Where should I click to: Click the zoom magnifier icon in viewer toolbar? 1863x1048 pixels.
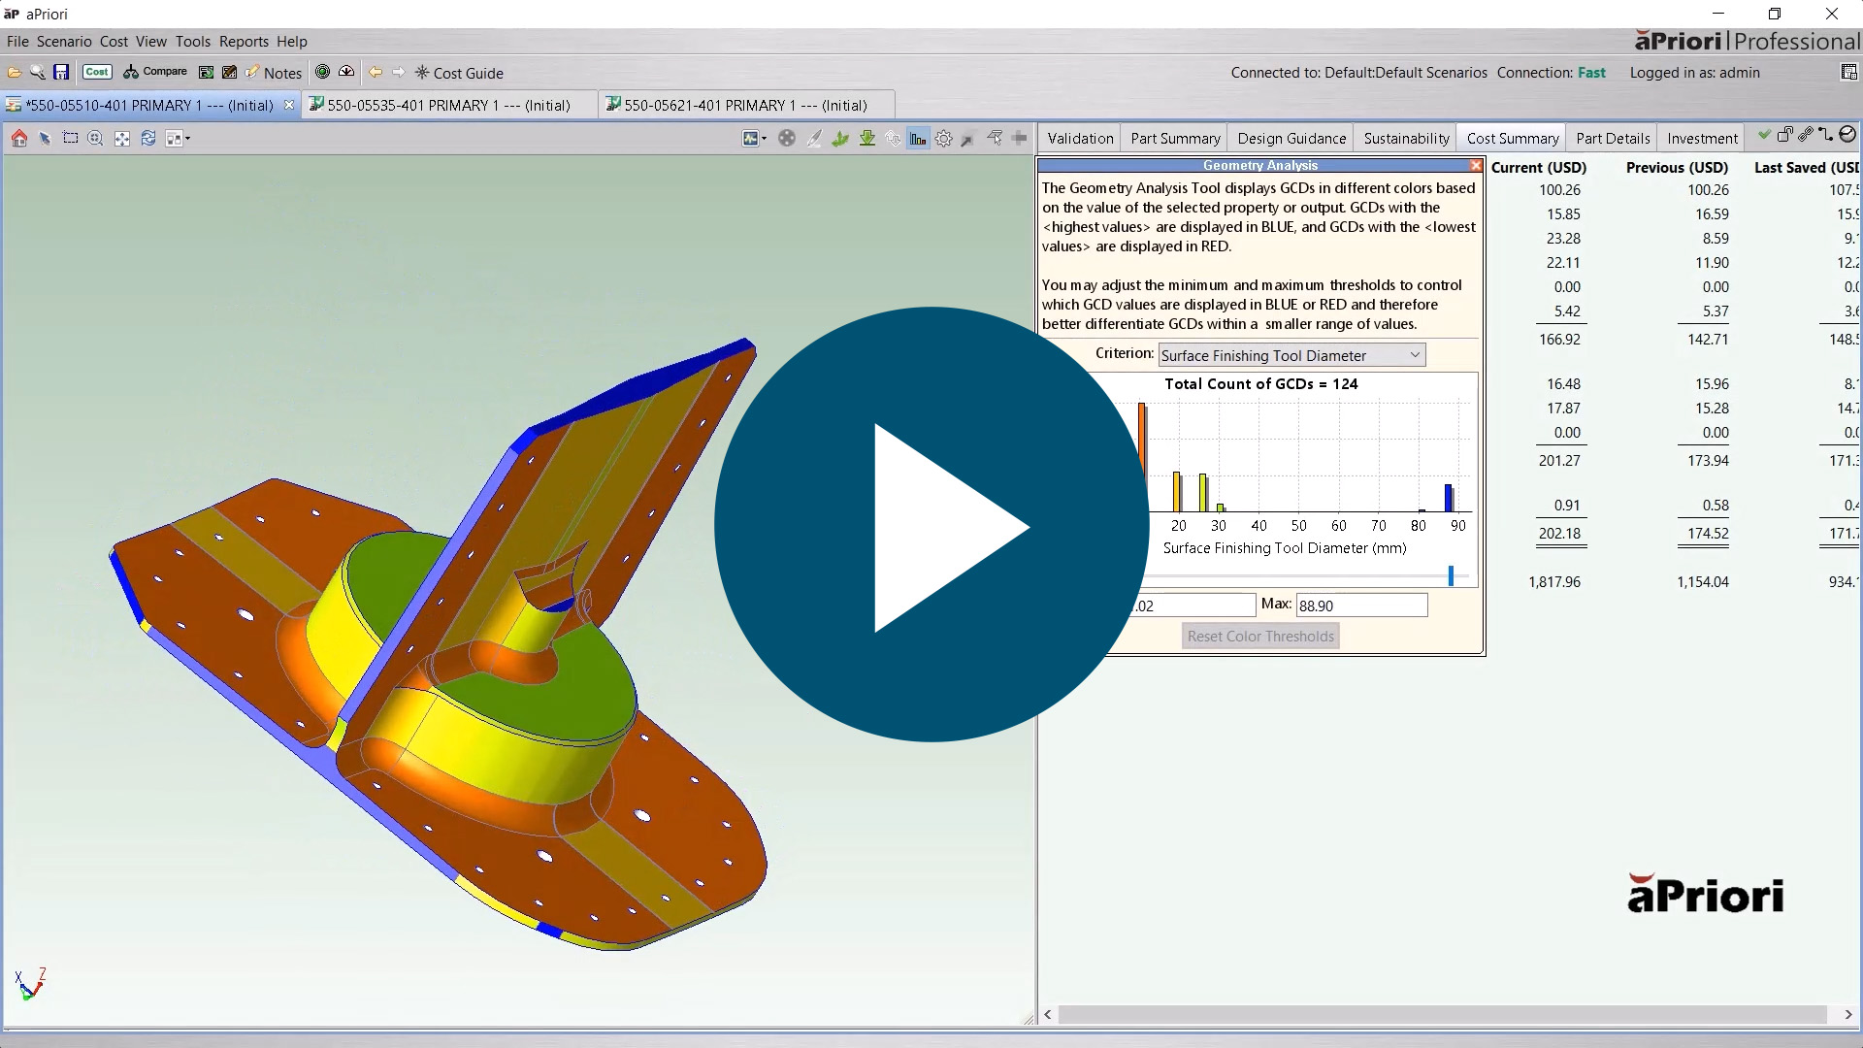95,139
